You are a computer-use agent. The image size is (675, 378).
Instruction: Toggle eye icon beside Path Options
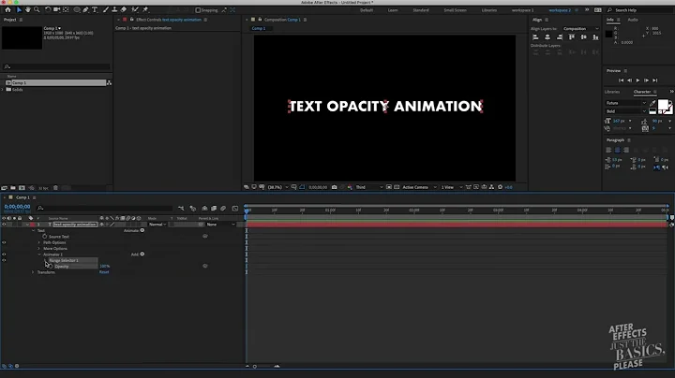(x=4, y=242)
